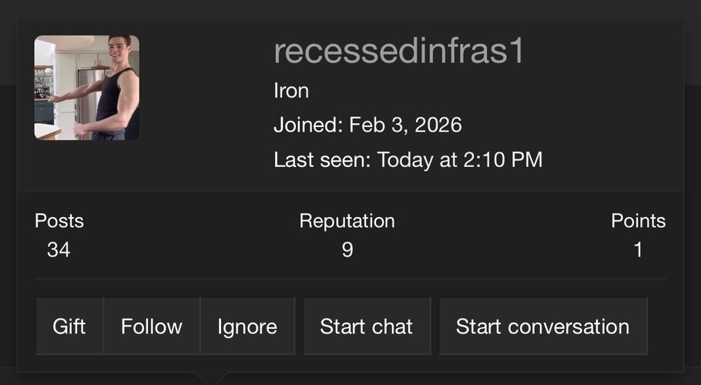Click the Joined label text
701x385 pixels.
pos(308,125)
